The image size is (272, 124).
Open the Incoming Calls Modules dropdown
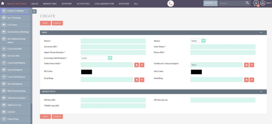pos(96,58)
